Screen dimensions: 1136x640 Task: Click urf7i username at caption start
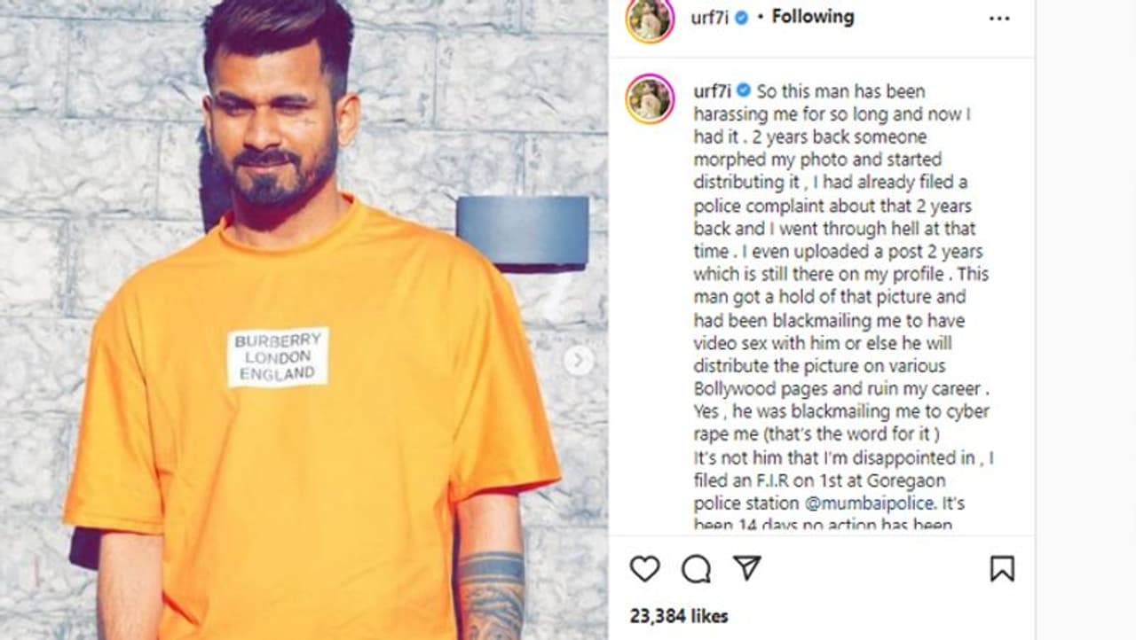713,90
